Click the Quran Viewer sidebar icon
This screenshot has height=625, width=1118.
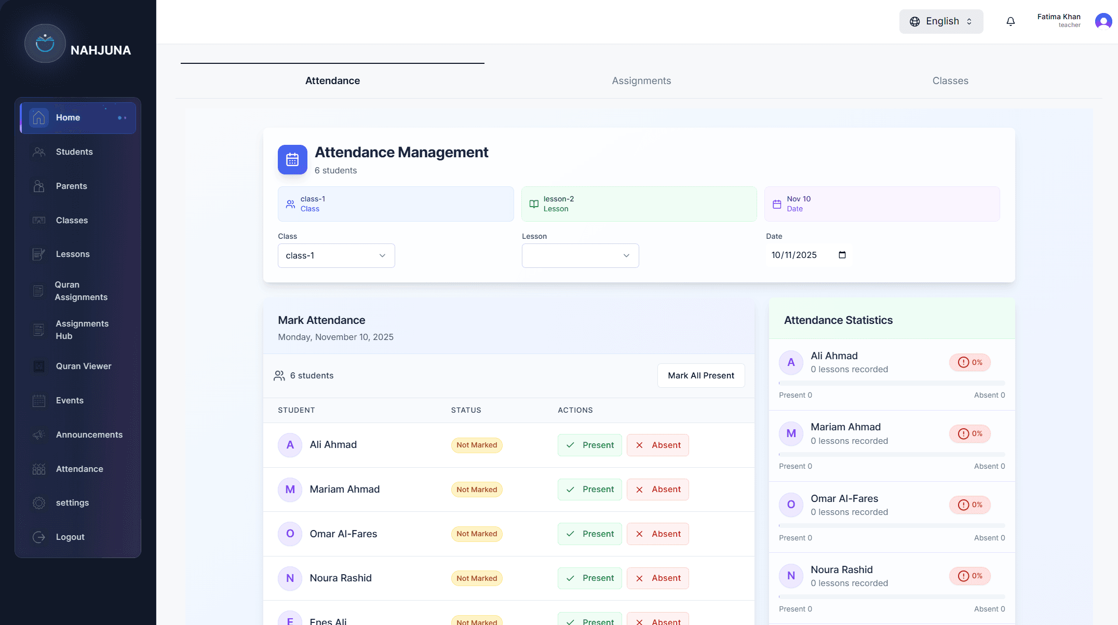39,366
